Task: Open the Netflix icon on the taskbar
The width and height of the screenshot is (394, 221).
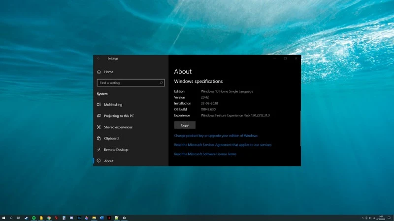Action: point(109,218)
